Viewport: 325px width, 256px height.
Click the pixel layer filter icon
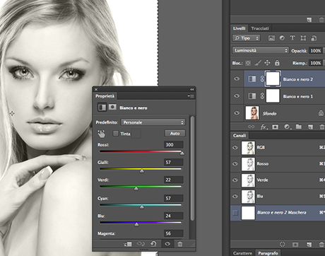coord(271,38)
